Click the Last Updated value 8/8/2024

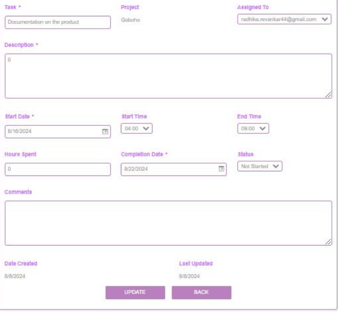click(189, 276)
